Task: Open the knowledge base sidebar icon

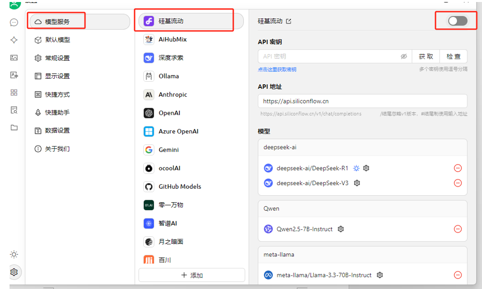Action: click(x=14, y=110)
